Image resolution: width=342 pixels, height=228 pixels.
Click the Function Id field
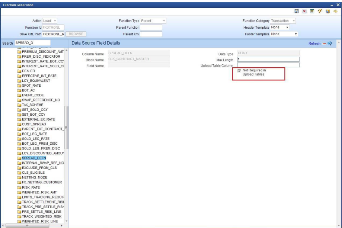[53, 28]
